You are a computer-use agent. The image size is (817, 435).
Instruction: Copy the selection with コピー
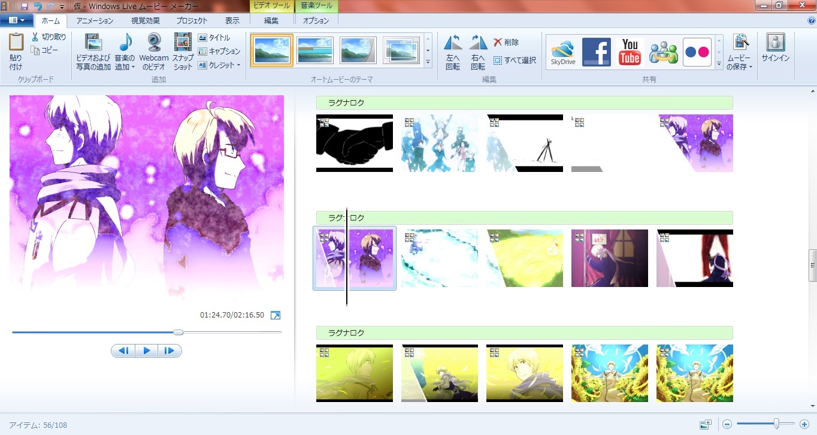46,50
